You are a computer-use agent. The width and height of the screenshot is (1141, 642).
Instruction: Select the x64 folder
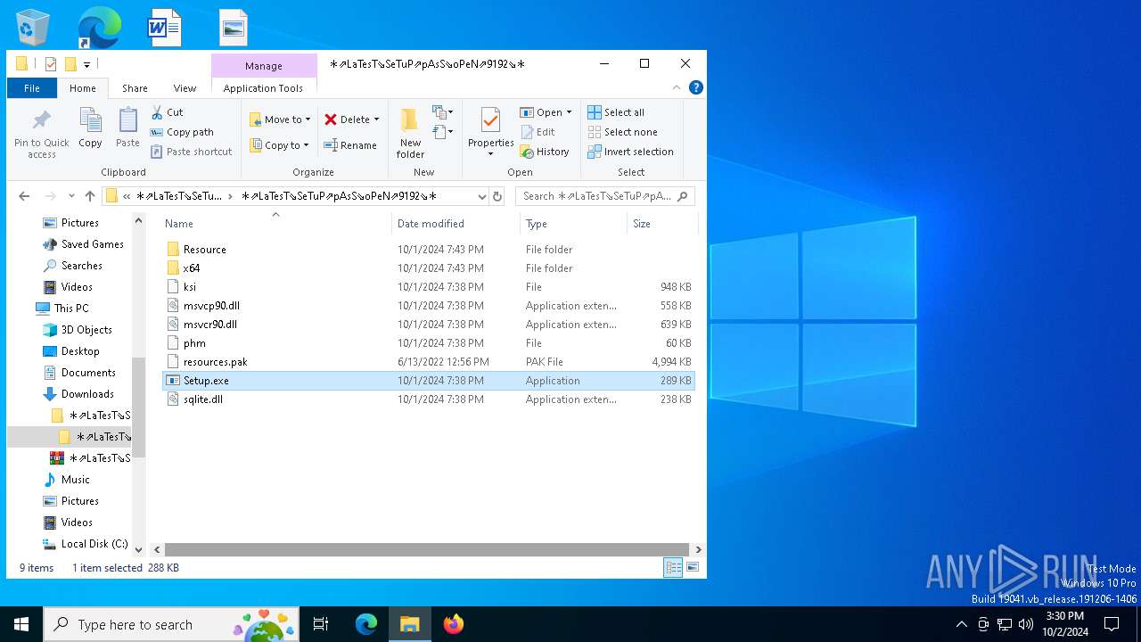(191, 268)
